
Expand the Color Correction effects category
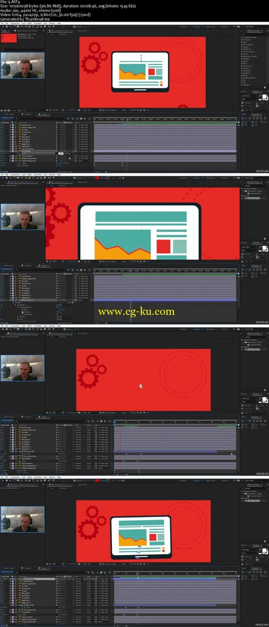click(x=242, y=52)
